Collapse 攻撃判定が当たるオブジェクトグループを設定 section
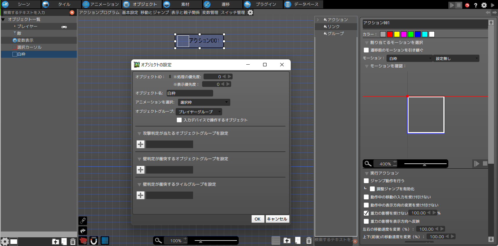The width and height of the screenshot is (498, 246). pos(139,134)
